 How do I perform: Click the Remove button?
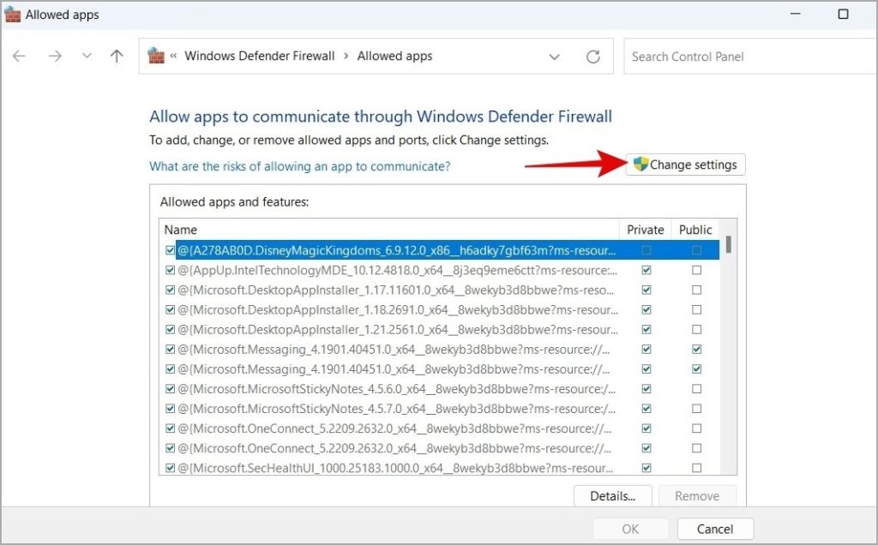697,496
